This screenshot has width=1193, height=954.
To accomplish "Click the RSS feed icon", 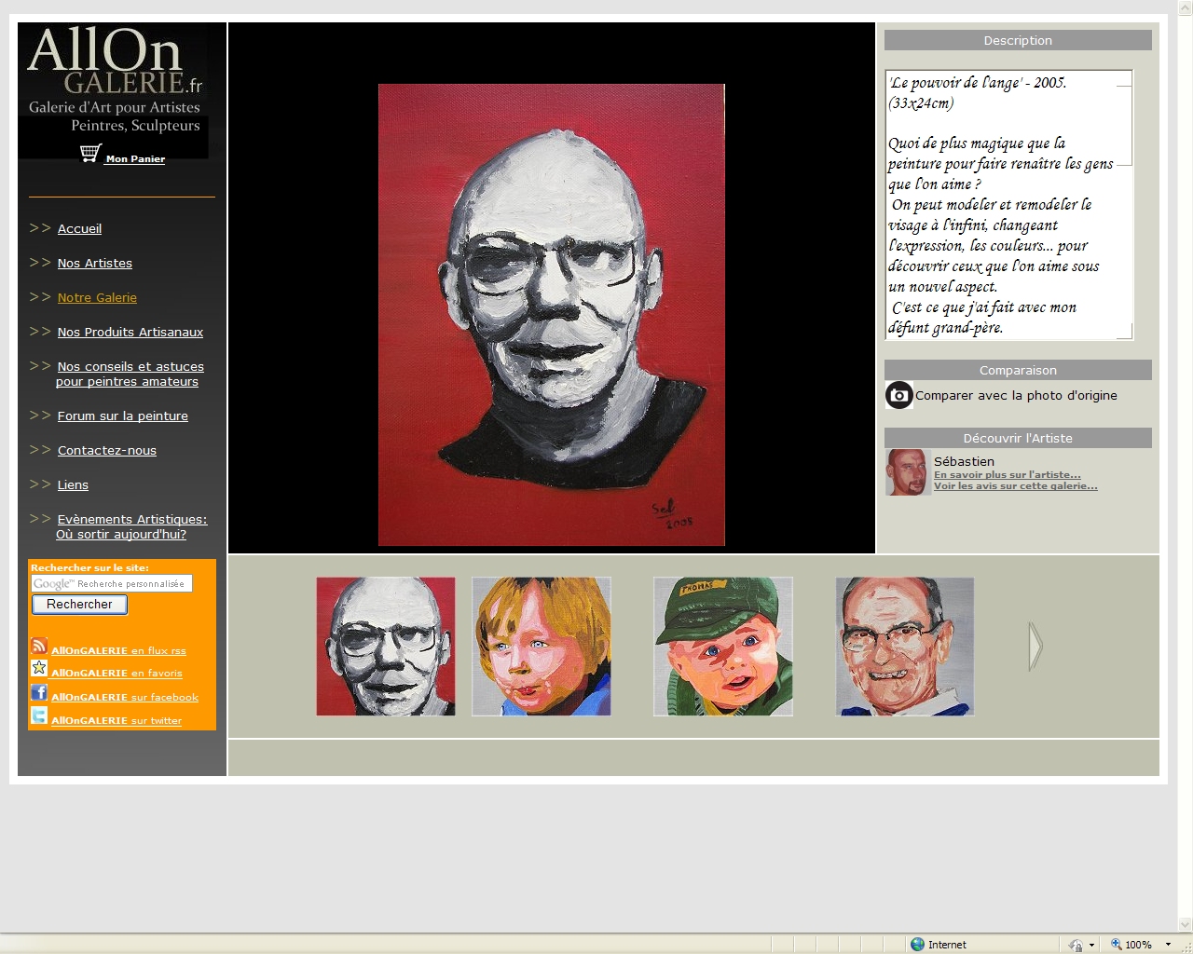I will (39, 646).
